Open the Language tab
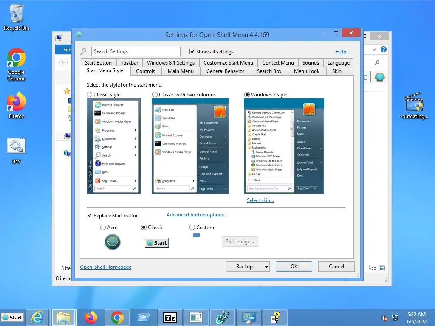This screenshot has height=326, width=435. 339,63
